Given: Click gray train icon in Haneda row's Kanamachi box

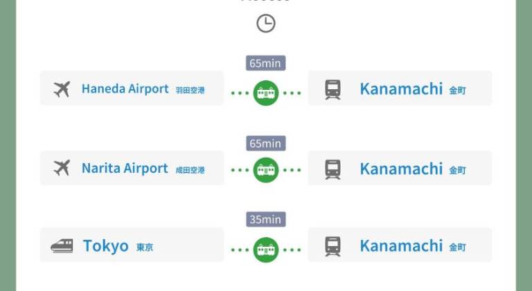Looking at the screenshot, I should tap(332, 89).
